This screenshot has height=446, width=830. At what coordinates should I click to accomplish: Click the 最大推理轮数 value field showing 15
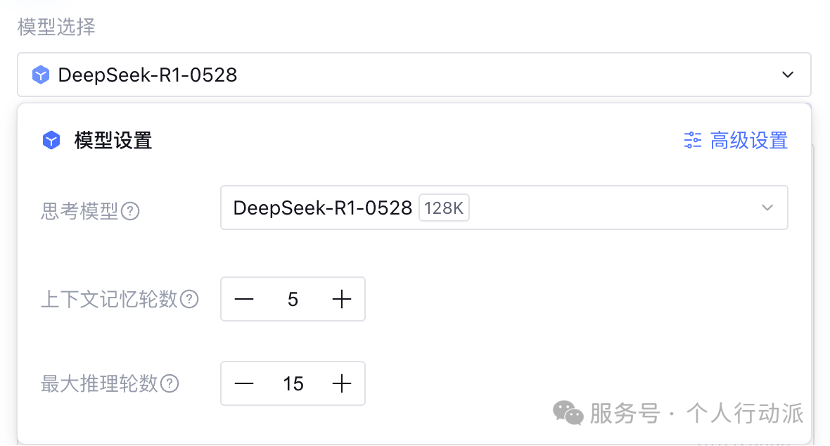tap(293, 384)
